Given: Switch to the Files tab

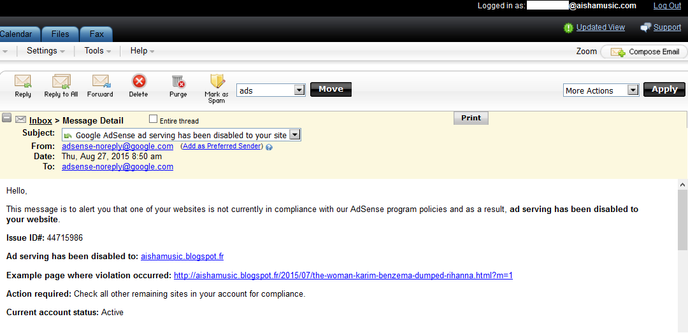Looking at the screenshot, I should 60,34.
